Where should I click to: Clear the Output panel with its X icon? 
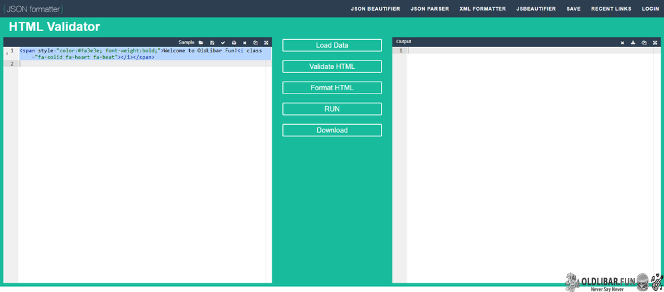(623, 42)
